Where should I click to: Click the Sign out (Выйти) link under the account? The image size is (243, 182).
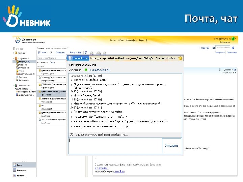point(225,42)
